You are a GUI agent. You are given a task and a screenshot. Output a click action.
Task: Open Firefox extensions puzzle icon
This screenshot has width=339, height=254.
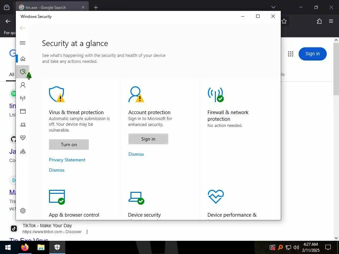point(319,21)
